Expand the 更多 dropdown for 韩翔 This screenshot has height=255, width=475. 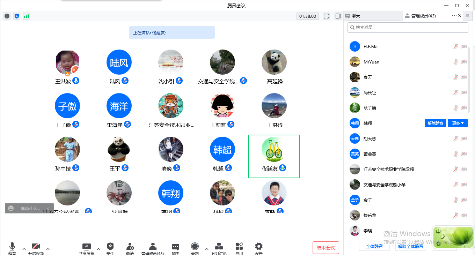pos(458,123)
